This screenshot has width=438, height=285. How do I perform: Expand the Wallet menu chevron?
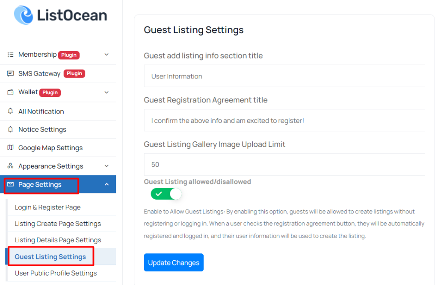tap(107, 92)
